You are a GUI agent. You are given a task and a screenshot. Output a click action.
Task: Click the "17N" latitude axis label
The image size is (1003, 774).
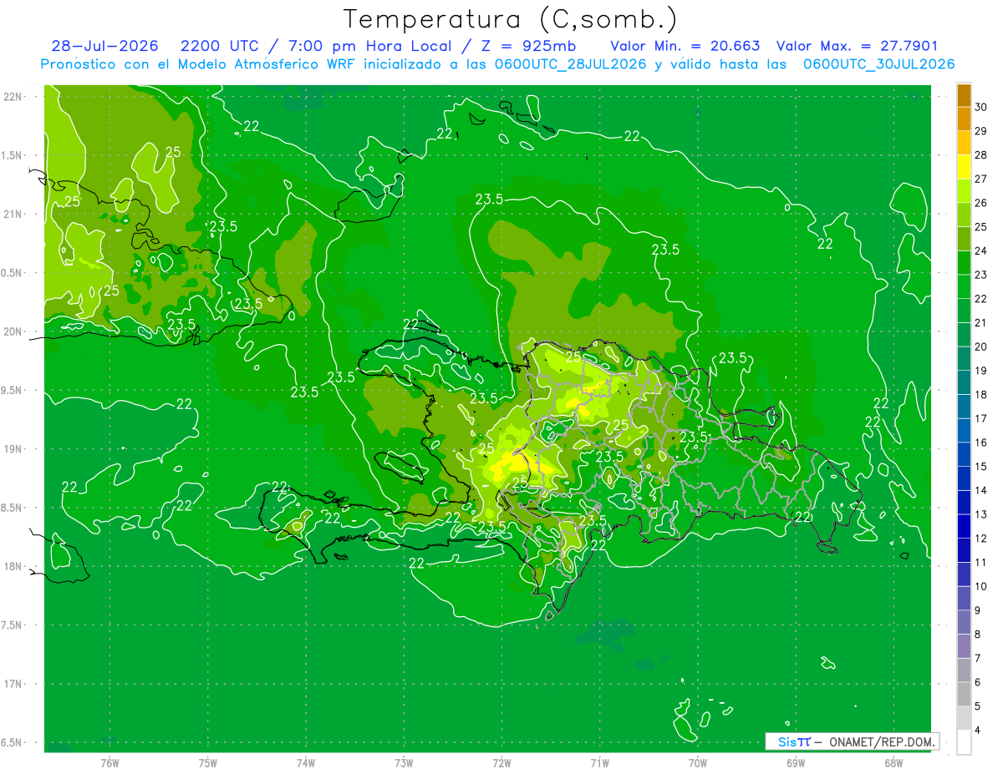coord(13,684)
